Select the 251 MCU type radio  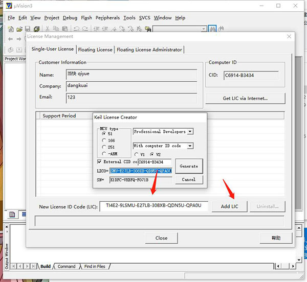[x=104, y=147]
